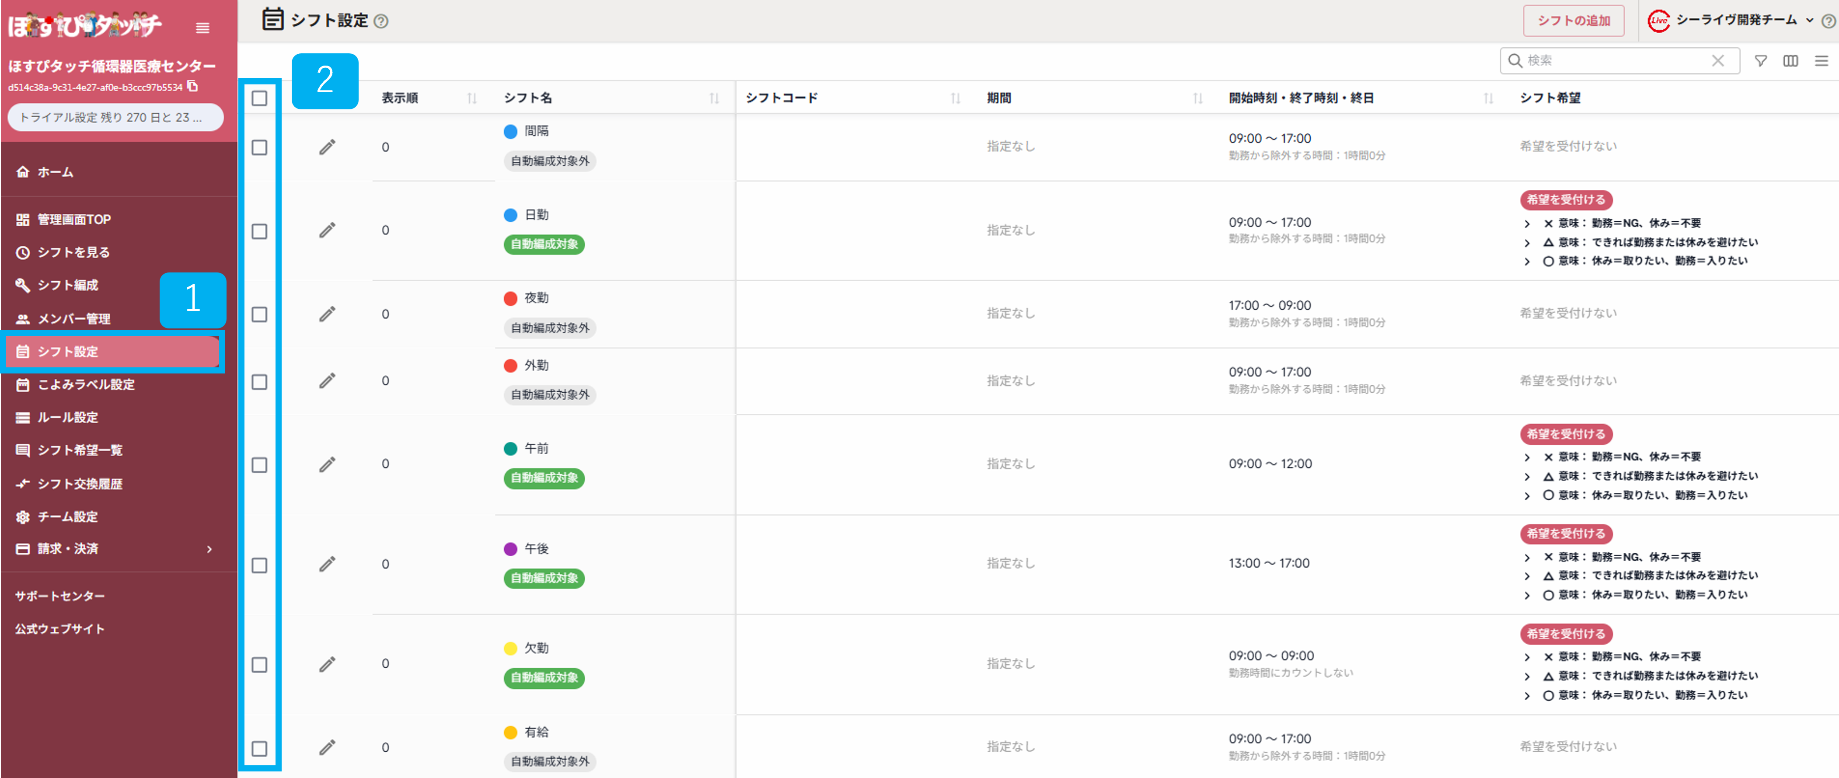Copy the team ID with copy icon
Viewport: 1839px width, 778px height.
(x=193, y=86)
